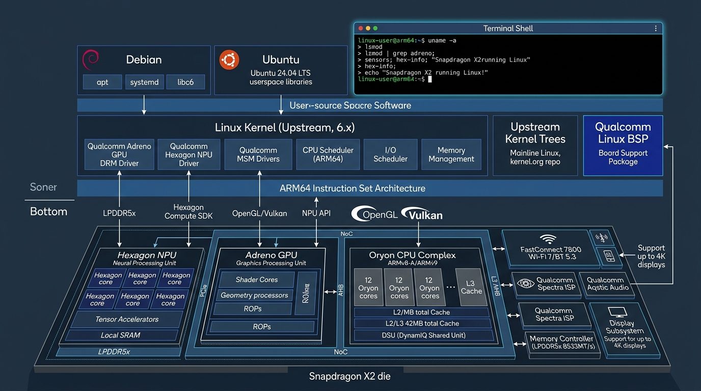Click the L3 Cache block
The height and width of the screenshot is (391, 701).
[471, 287]
